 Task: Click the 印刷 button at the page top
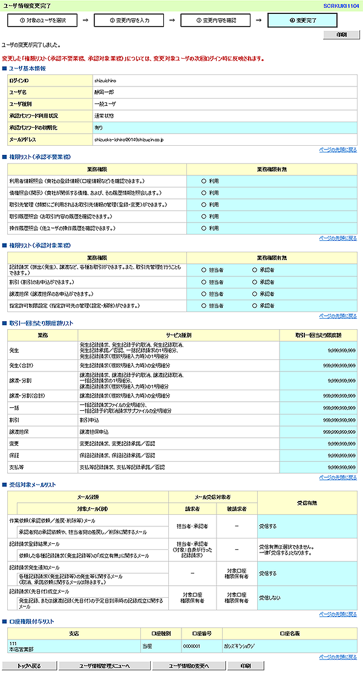(x=341, y=35)
